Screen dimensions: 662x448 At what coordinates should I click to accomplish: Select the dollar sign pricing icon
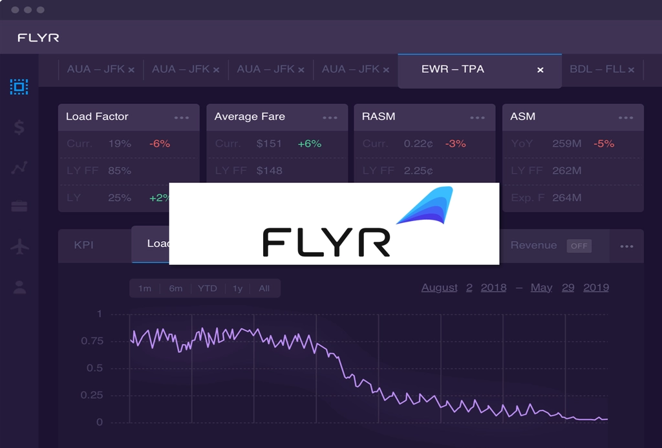coord(19,127)
